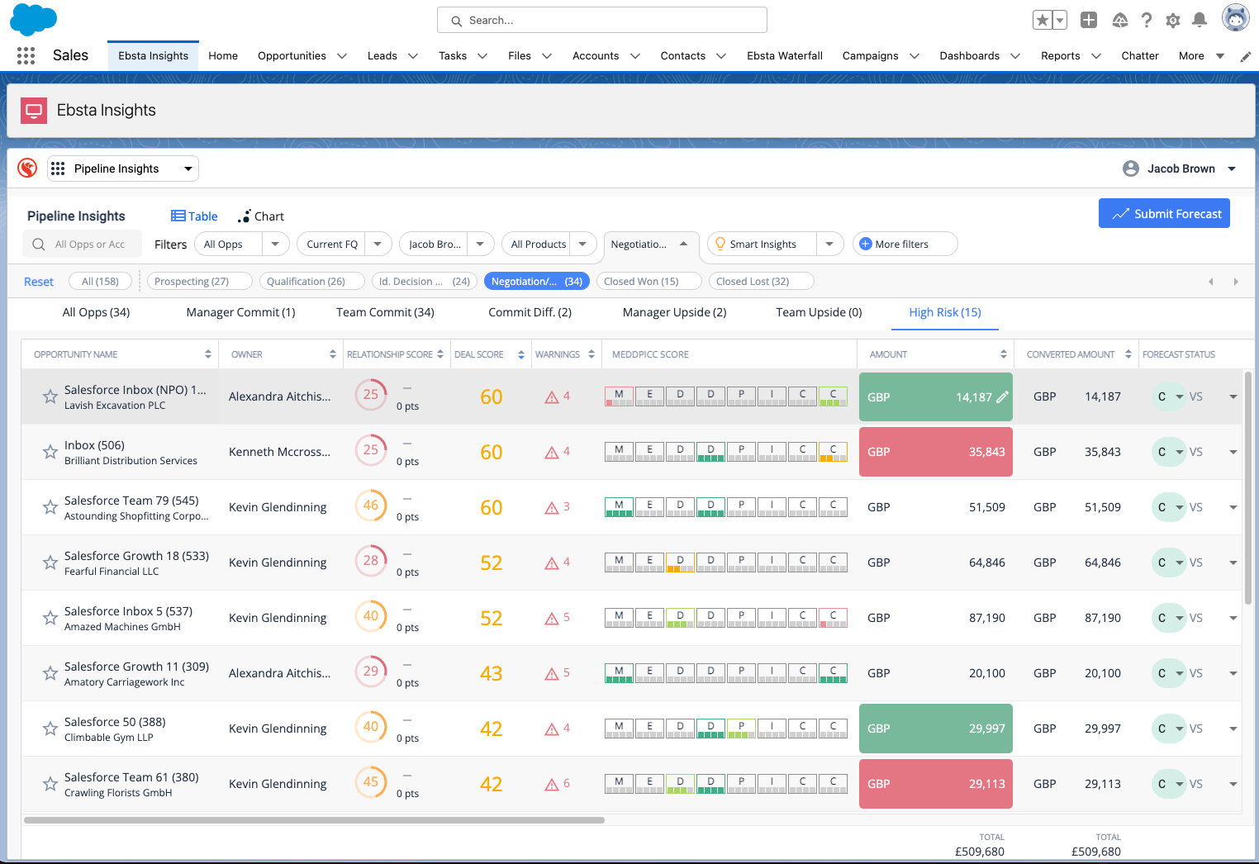Filter by Closed Won (15) stage pill
The image size is (1259, 864).
pyautogui.click(x=649, y=281)
